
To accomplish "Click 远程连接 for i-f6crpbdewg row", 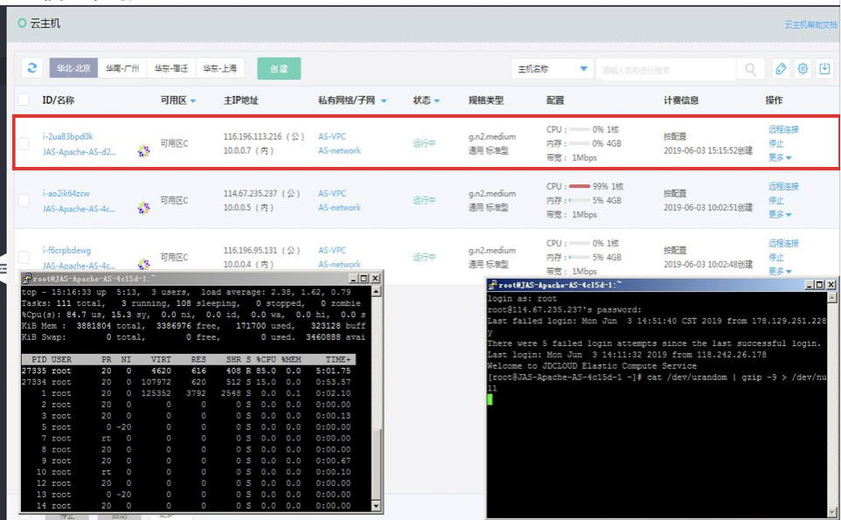I will coord(783,243).
